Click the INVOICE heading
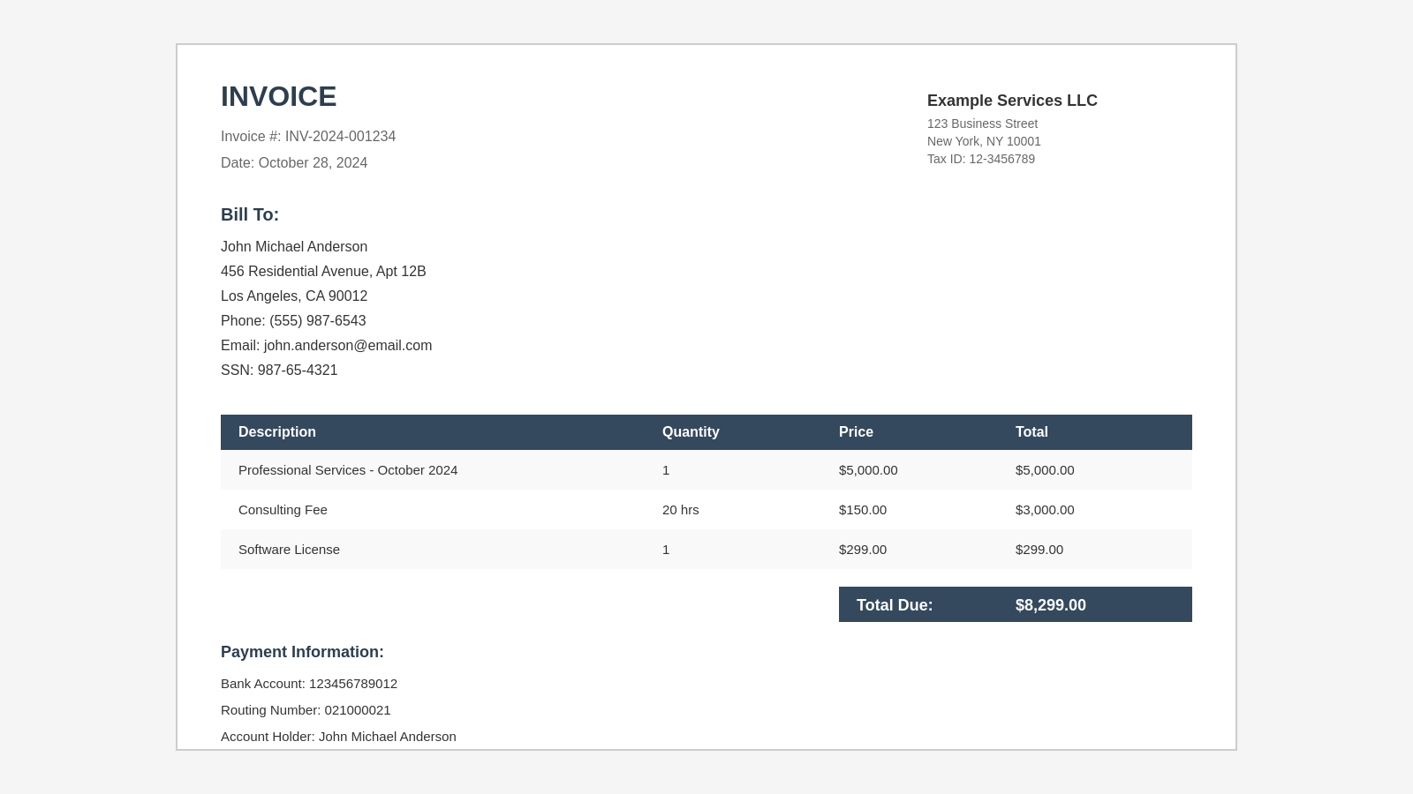 pos(278,97)
